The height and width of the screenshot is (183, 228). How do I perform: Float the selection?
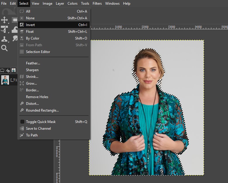pyautogui.click(x=54, y=31)
